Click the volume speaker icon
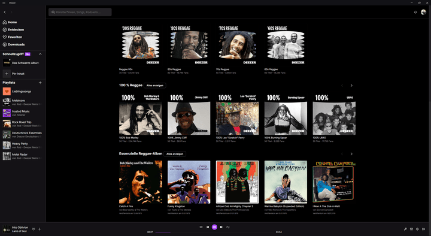This screenshot has height=236, width=431. pyautogui.click(x=418, y=229)
